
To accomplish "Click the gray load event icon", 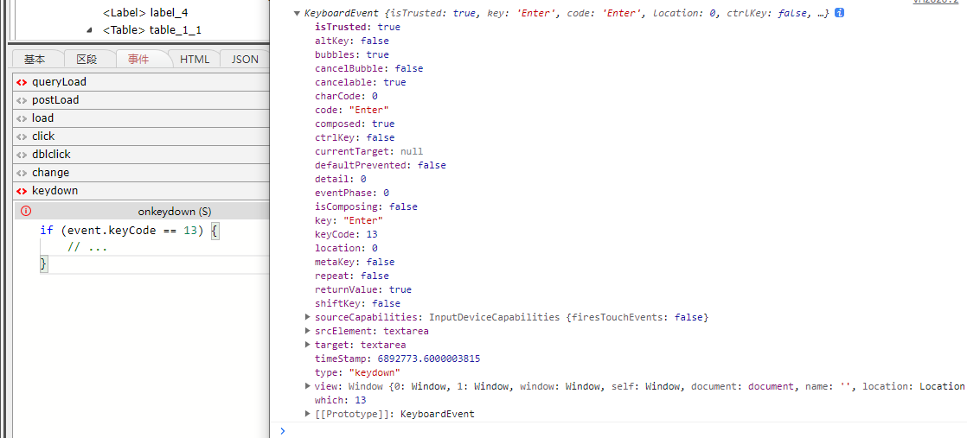I will pos(22,118).
